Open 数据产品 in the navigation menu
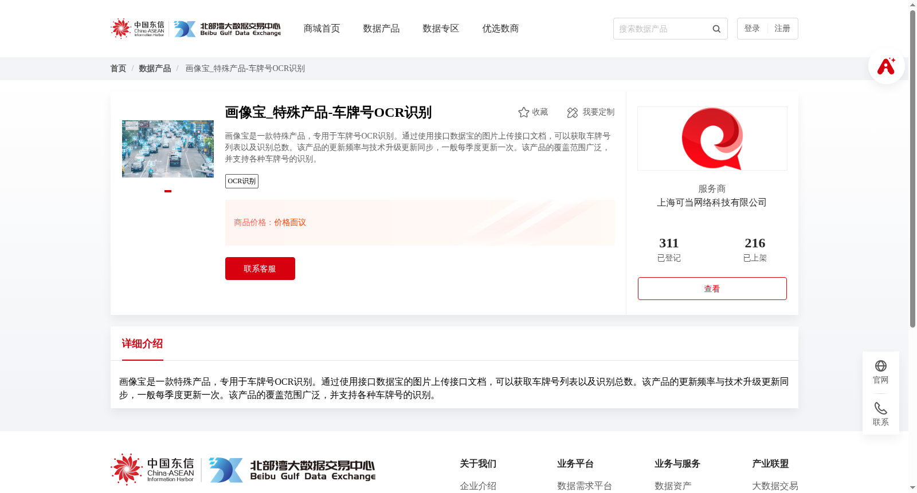917x493 pixels. click(x=381, y=29)
